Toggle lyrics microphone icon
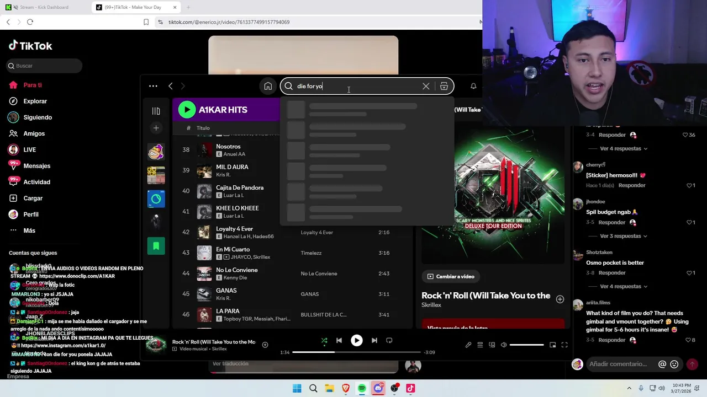 (x=468, y=345)
